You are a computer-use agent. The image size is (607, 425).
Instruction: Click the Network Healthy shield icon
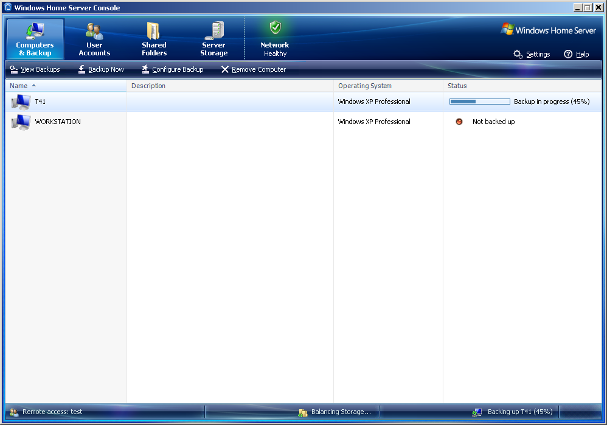click(276, 27)
